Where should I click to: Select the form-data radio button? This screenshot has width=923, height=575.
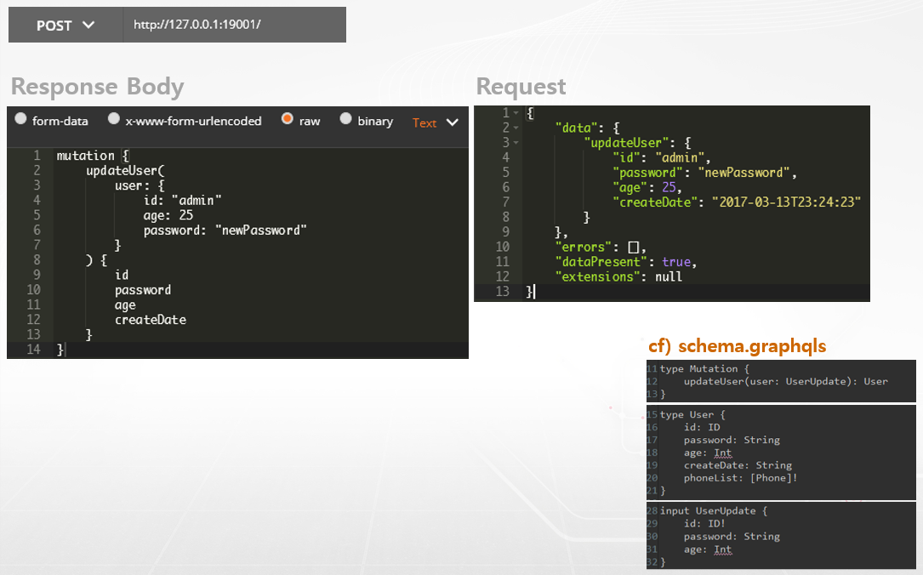pyautogui.click(x=21, y=120)
